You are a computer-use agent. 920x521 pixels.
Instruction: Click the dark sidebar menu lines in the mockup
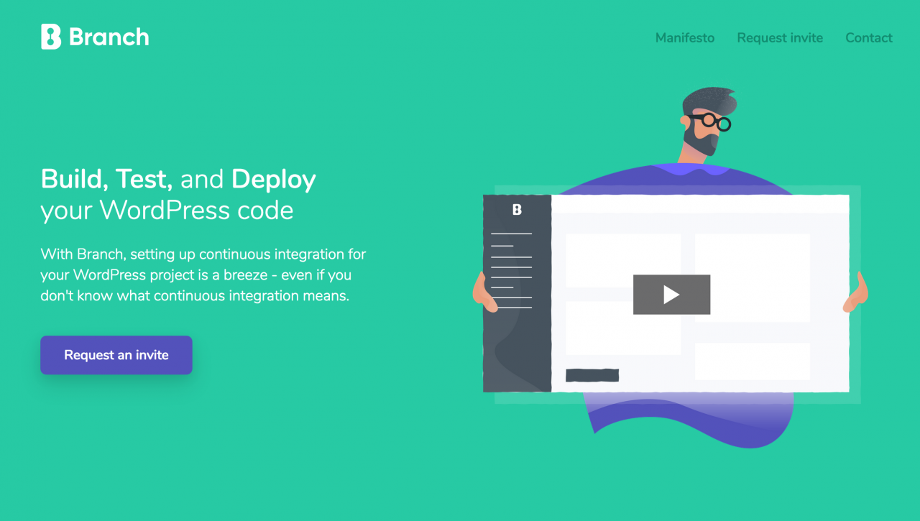click(511, 271)
